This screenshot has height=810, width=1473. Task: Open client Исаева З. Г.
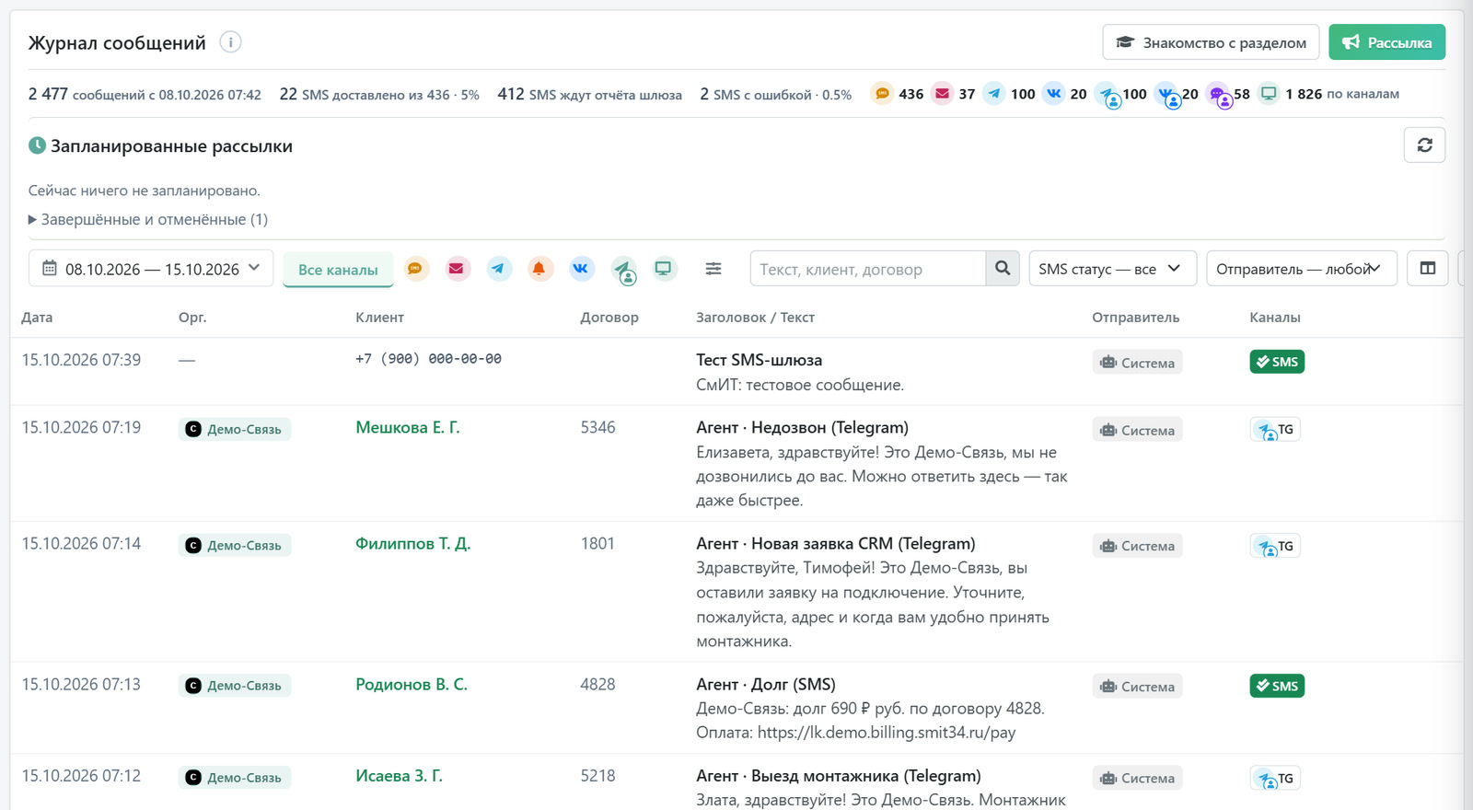[x=399, y=776]
